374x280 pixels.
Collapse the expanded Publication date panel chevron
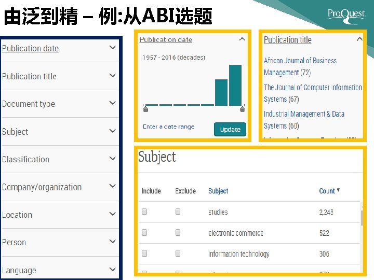[242, 39]
